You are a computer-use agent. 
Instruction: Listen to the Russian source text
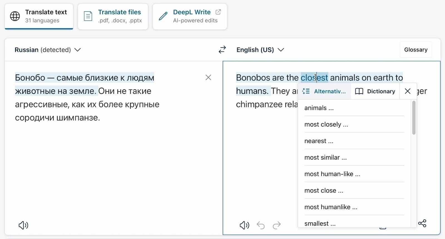[23, 225]
